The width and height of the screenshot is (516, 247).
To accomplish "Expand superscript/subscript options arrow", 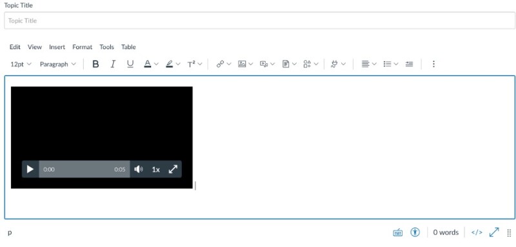I will (200, 64).
